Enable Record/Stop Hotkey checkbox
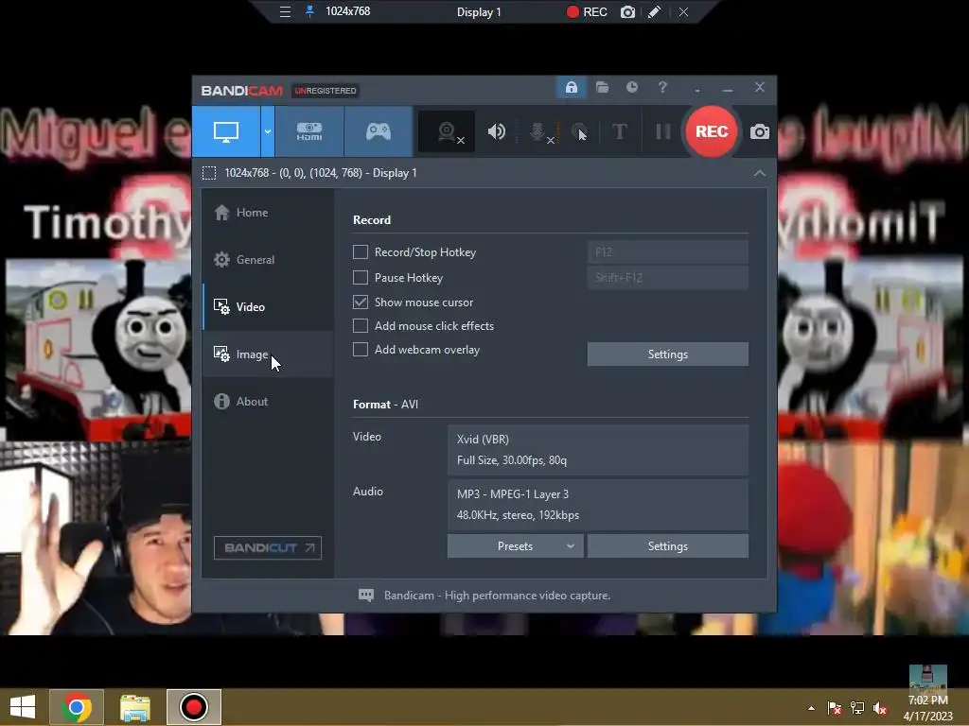Image resolution: width=969 pixels, height=726 pixels. [x=361, y=251]
